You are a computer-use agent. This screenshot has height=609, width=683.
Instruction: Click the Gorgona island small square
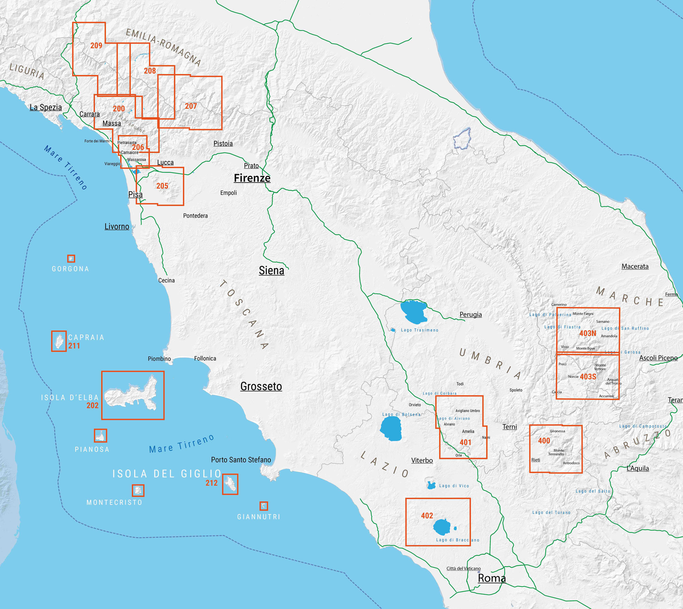point(71,258)
